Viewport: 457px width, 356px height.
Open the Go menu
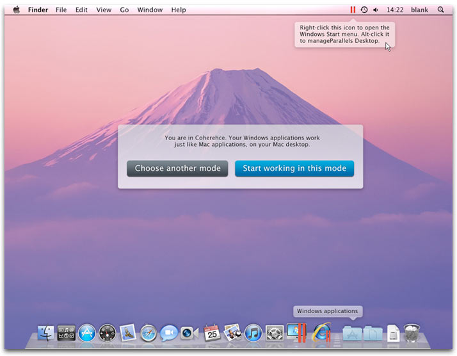(124, 10)
